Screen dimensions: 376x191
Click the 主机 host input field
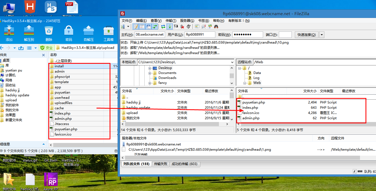pos(150,35)
